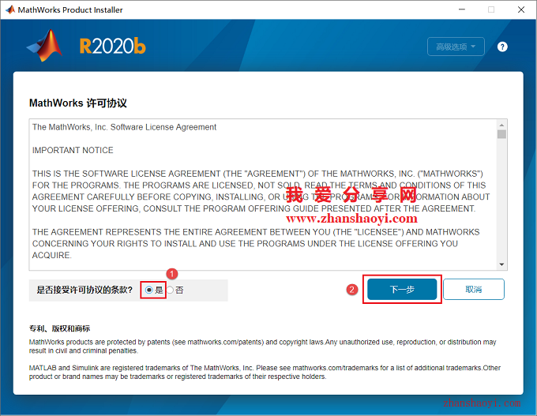
Task: Click the 取消 button
Action: coord(474,290)
